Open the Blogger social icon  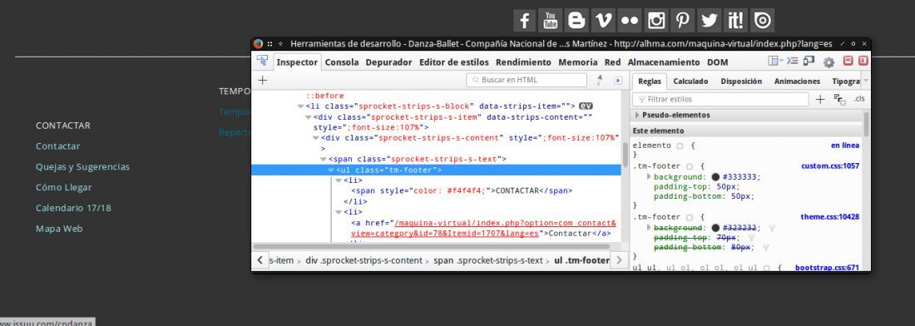coord(576,21)
